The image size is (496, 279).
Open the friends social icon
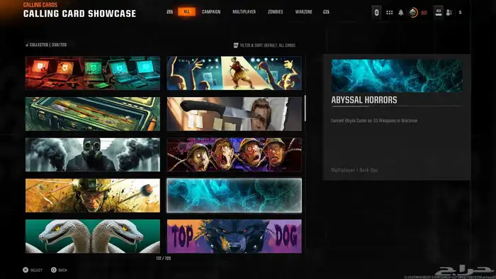point(449,13)
